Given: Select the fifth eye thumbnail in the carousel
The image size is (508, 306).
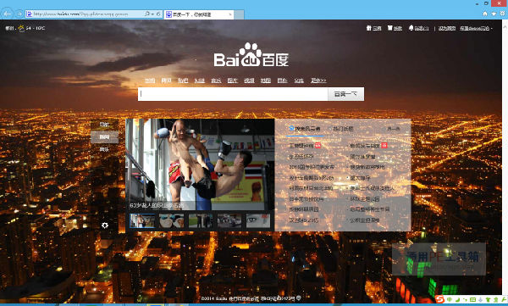Looking at the screenshot, I should (x=258, y=220).
